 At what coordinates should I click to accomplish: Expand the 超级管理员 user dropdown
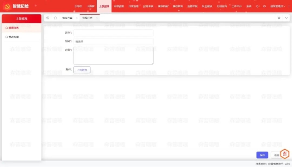277,6
